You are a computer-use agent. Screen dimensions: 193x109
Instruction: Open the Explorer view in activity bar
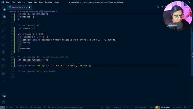[x=3, y=8]
